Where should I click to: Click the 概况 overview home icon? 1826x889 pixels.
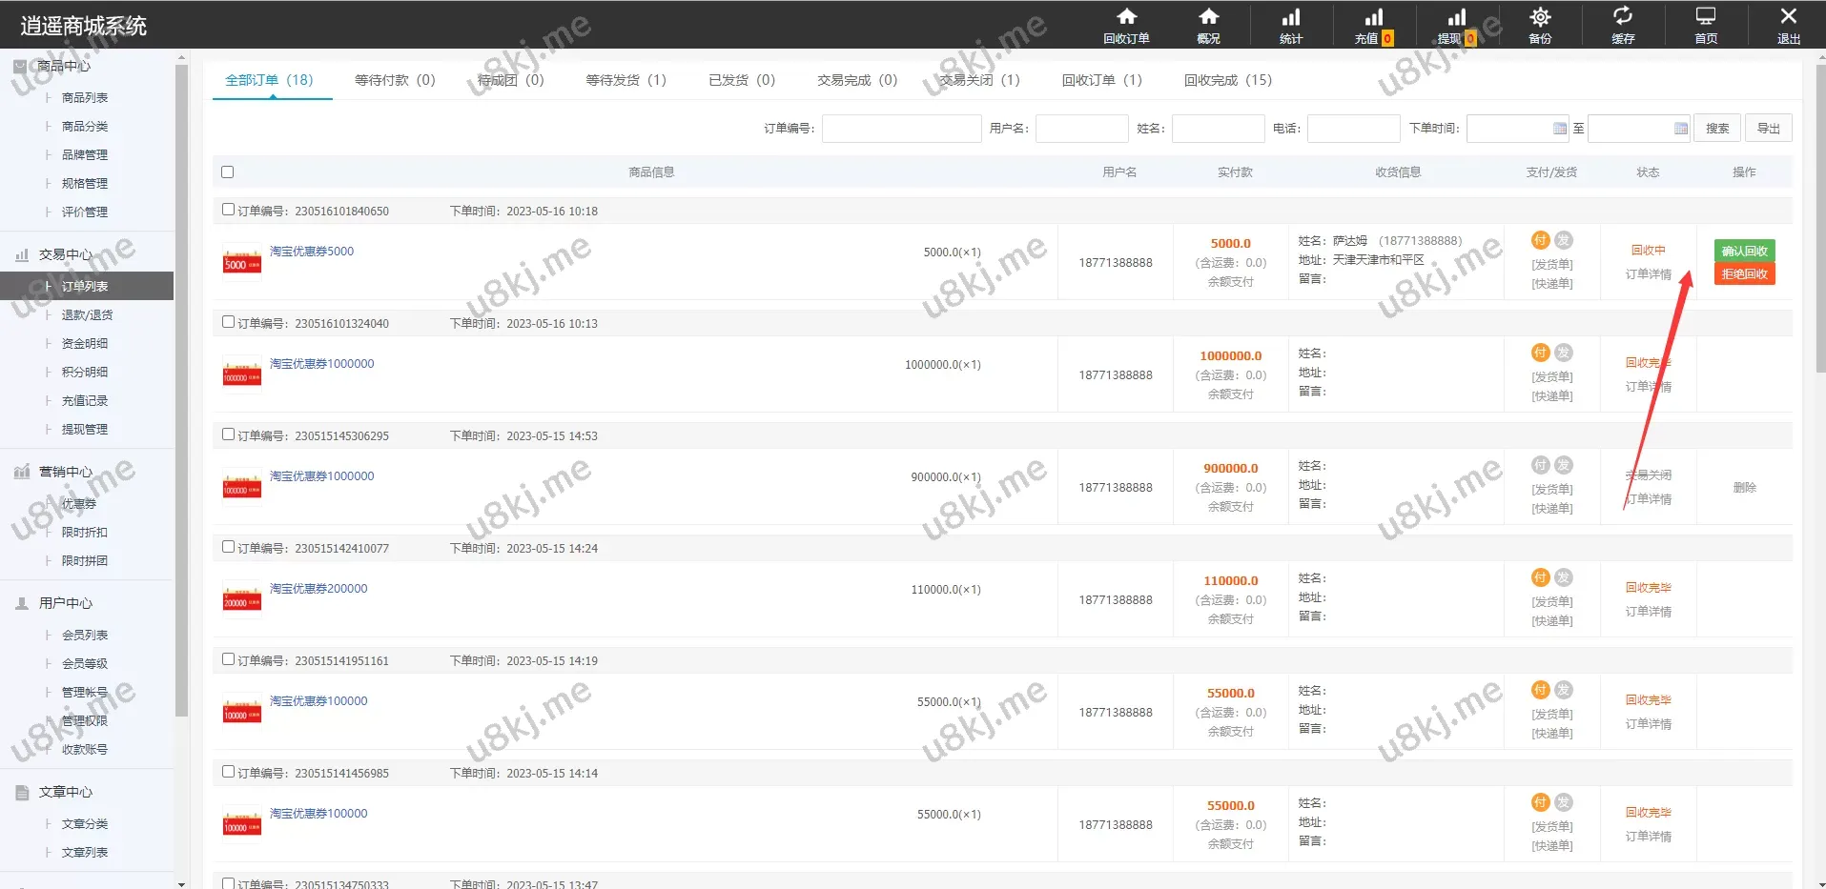[x=1208, y=17]
